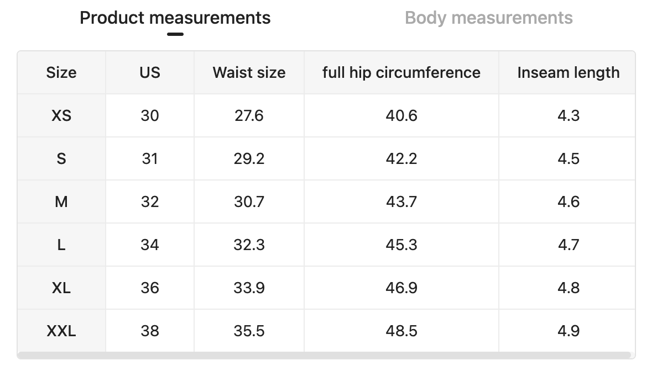Click the XXL size row label
This screenshot has height=371, width=657.
pos(61,331)
